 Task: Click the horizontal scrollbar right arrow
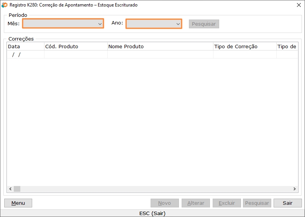pyautogui.click(x=295, y=189)
